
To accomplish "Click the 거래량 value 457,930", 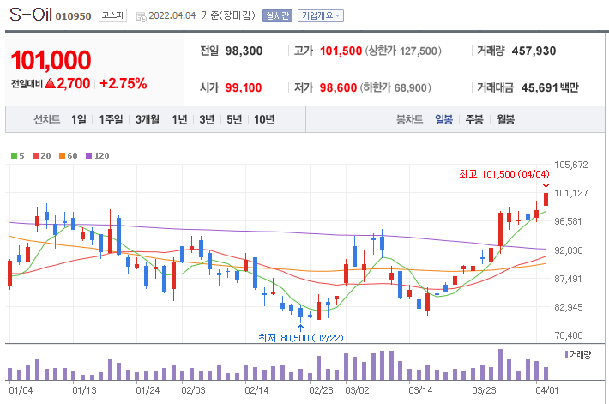I will point(534,51).
